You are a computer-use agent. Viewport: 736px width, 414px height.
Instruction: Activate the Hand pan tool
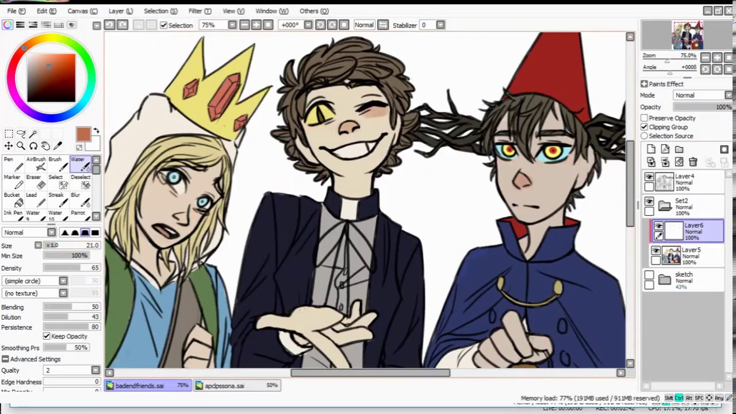[45, 146]
